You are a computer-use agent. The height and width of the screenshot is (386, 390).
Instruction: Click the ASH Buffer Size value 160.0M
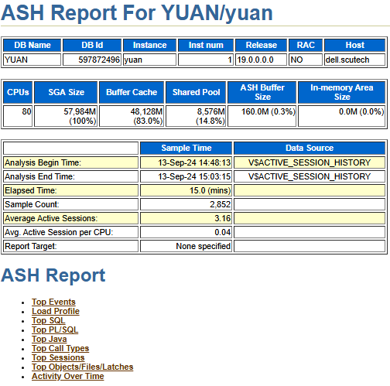255,111
